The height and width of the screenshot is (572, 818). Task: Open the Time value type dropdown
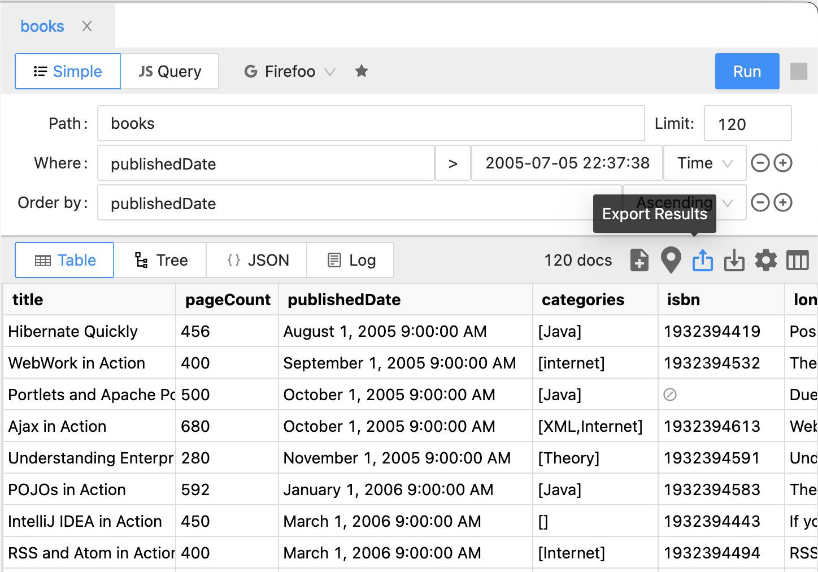tap(705, 163)
